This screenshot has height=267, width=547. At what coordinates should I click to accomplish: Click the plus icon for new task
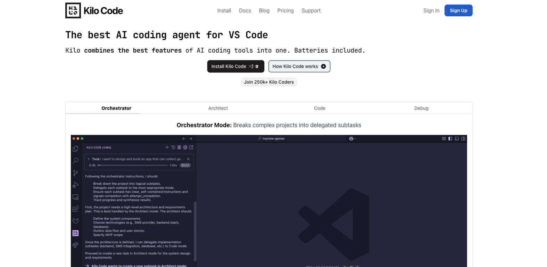(167, 147)
